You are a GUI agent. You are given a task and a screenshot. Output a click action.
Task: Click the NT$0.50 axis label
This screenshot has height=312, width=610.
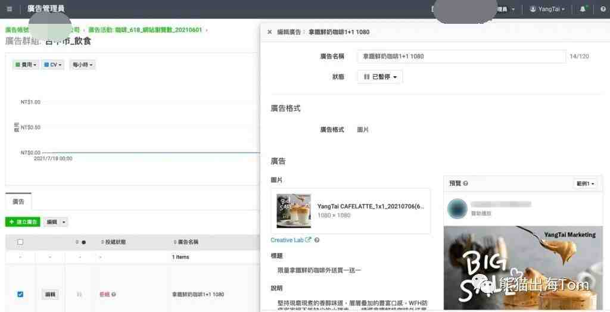(x=30, y=127)
